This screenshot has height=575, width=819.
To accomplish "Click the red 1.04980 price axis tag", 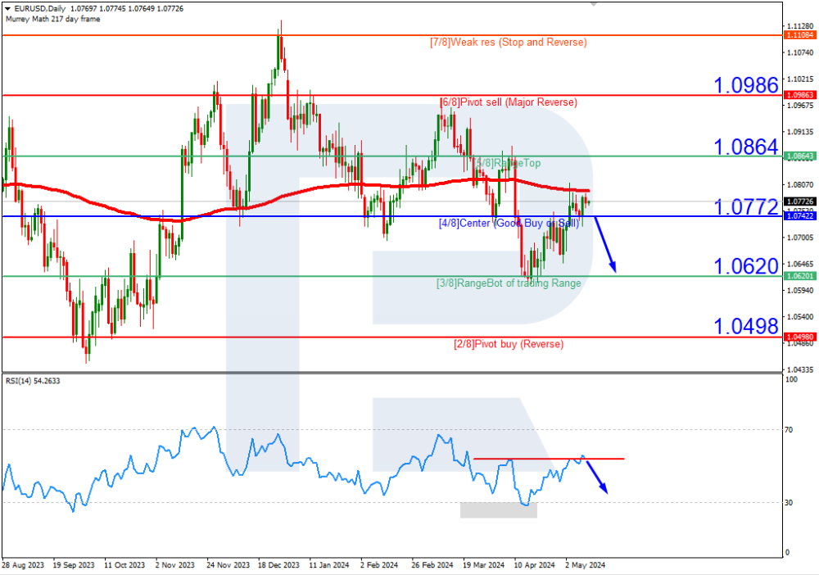I will pos(798,337).
